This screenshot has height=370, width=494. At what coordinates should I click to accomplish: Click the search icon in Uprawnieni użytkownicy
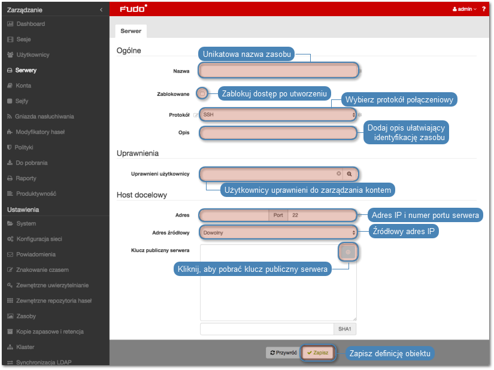coord(349,174)
